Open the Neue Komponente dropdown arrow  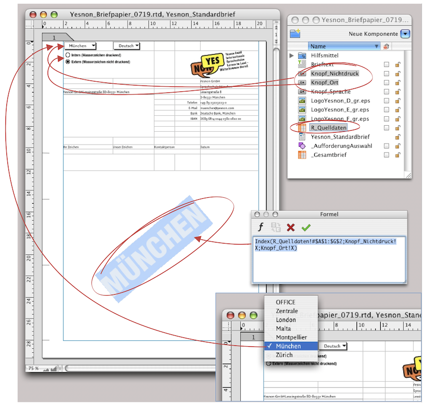tap(406, 34)
